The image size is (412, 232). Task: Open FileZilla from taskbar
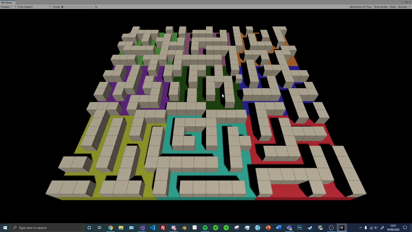tap(163, 228)
